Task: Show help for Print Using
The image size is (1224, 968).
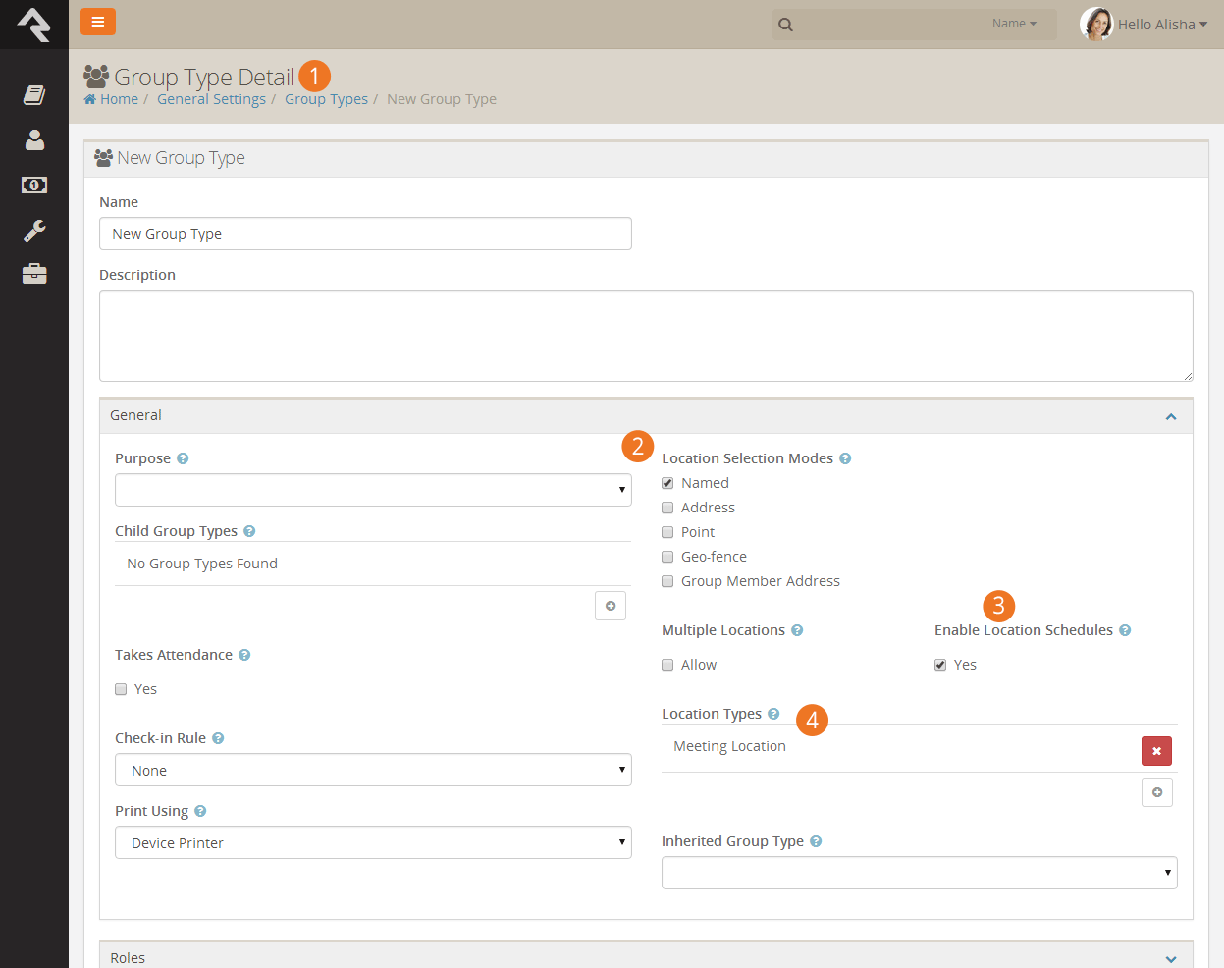Action: 200,811
